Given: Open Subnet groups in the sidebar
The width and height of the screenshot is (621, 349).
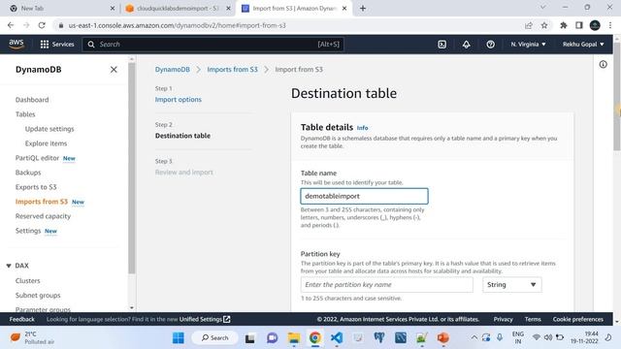Looking at the screenshot, I should (38, 296).
